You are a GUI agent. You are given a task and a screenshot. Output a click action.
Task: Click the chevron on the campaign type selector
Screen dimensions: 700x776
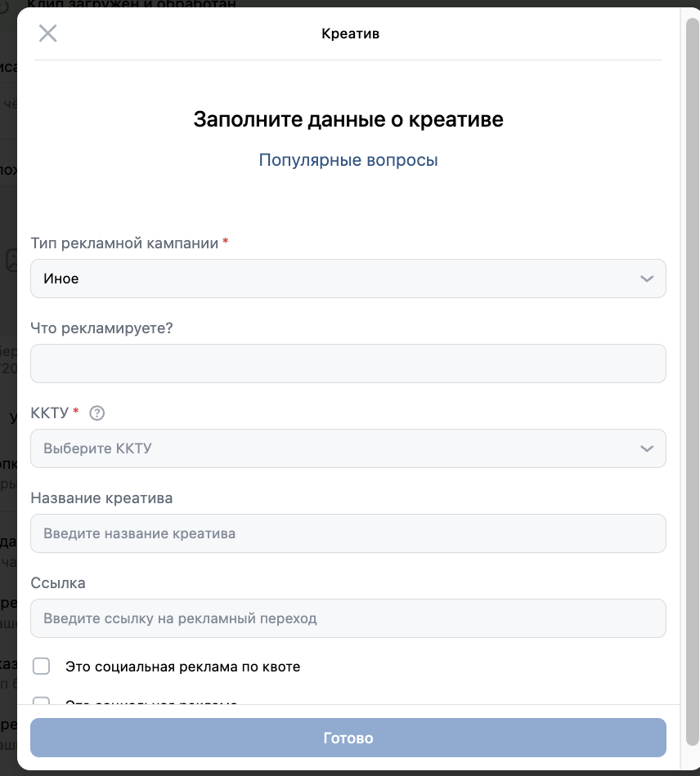coord(647,279)
